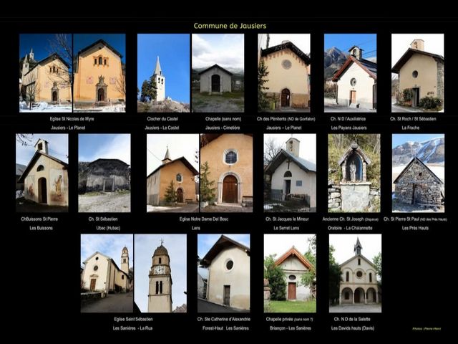Viewport: 458px width, 344px height.
Task: Click the 'Les Davids hauts (Davis)' caption text
Action: click(354, 328)
